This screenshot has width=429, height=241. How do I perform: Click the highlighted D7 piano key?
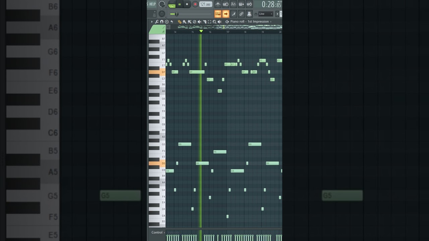[x=157, y=72]
